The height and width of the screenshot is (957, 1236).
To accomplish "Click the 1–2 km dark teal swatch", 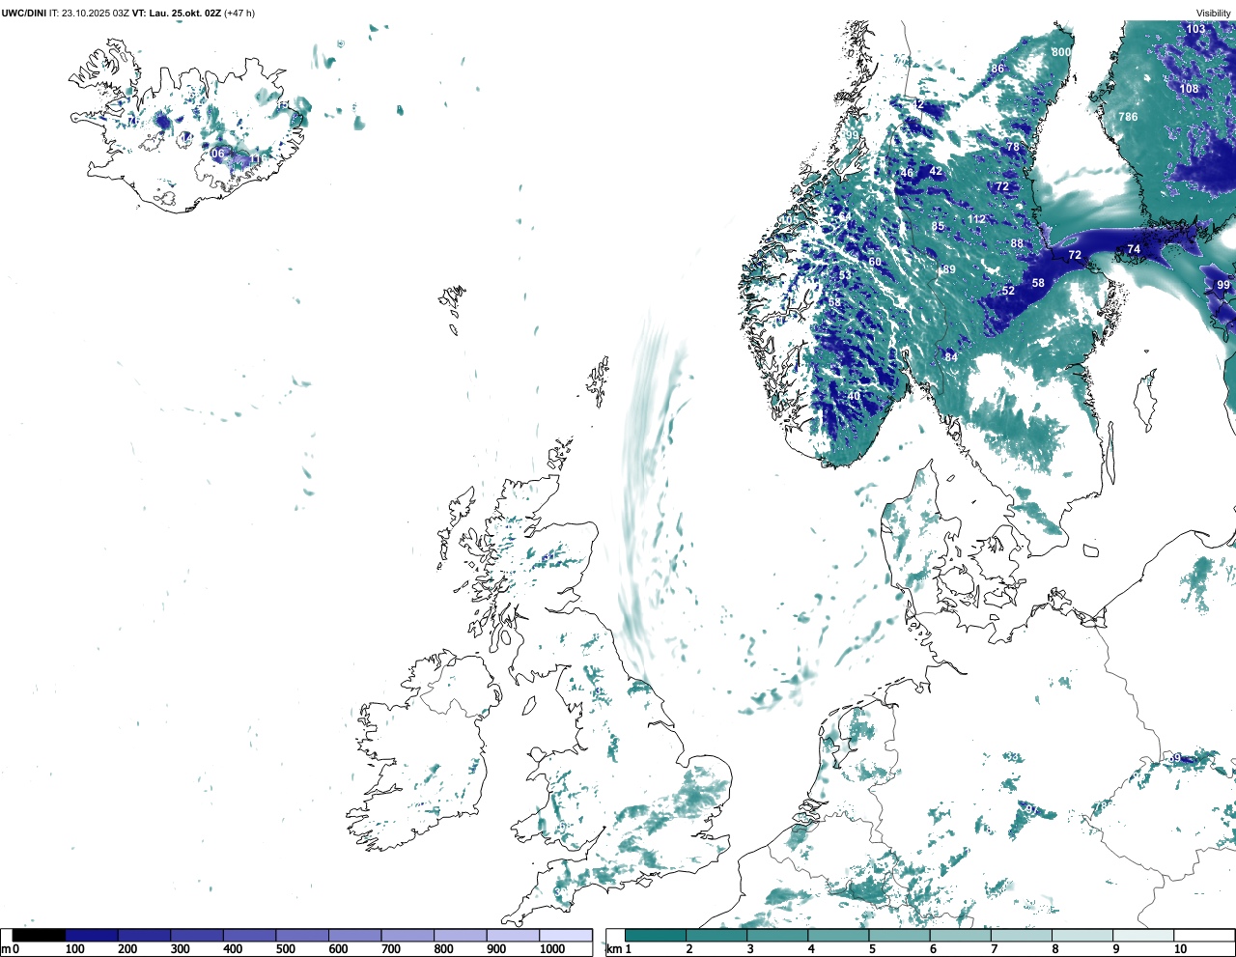I will (x=656, y=935).
